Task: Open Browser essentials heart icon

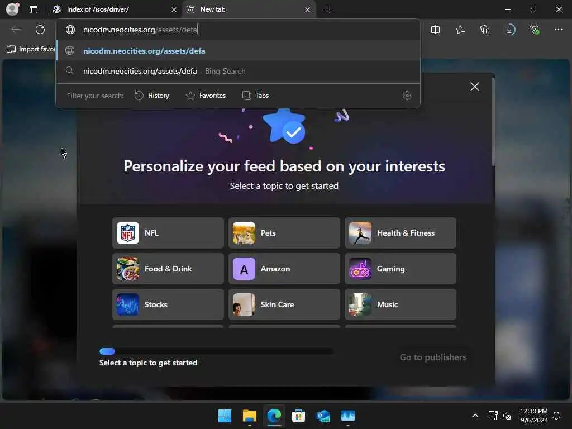Action: (x=534, y=30)
